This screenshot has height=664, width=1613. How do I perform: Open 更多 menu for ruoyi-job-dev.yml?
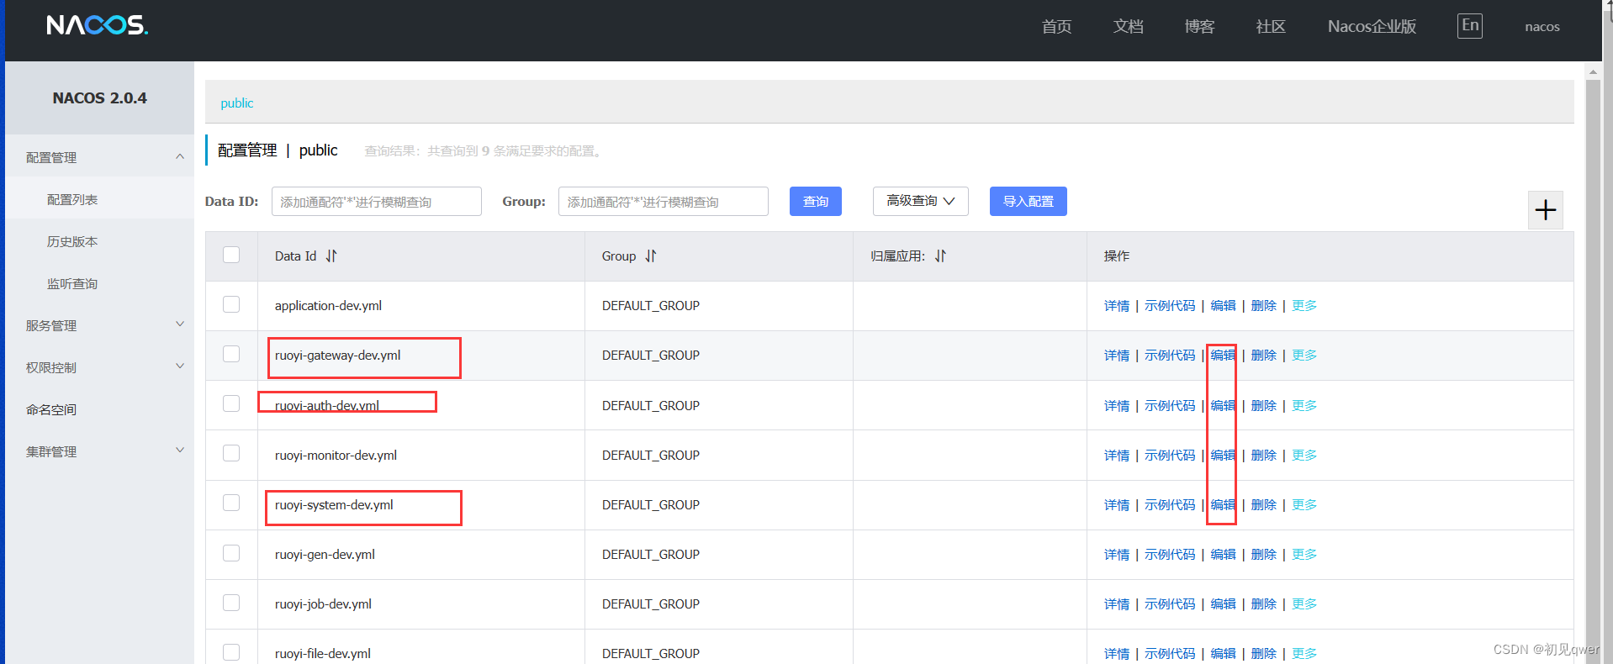click(1304, 604)
